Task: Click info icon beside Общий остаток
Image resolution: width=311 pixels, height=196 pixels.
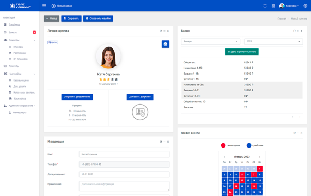Action: 204,102
